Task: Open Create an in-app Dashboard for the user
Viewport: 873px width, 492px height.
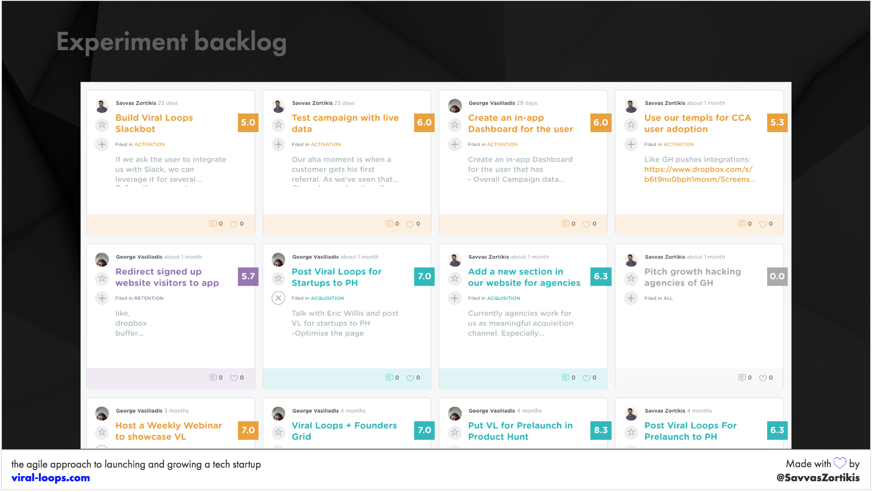Action: tap(520, 124)
